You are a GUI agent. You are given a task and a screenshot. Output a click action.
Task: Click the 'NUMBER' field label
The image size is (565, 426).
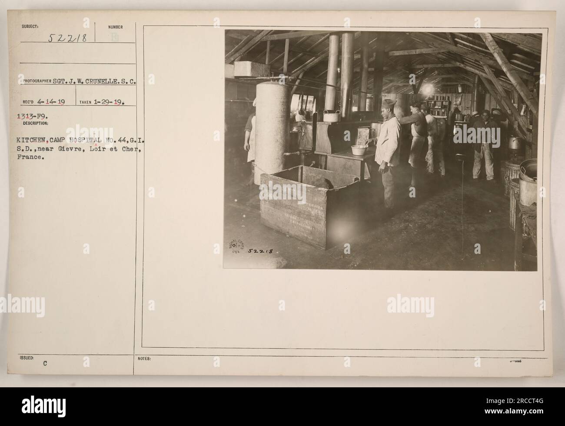coord(116,27)
